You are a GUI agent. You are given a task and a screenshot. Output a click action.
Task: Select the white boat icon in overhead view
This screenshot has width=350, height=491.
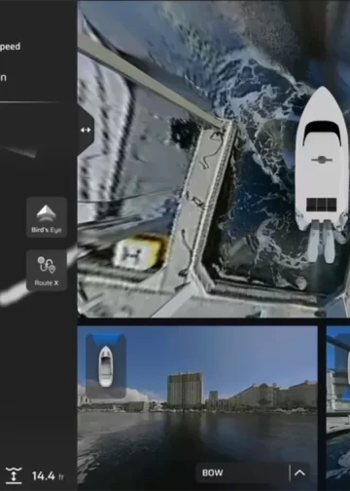tap(322, 174)
